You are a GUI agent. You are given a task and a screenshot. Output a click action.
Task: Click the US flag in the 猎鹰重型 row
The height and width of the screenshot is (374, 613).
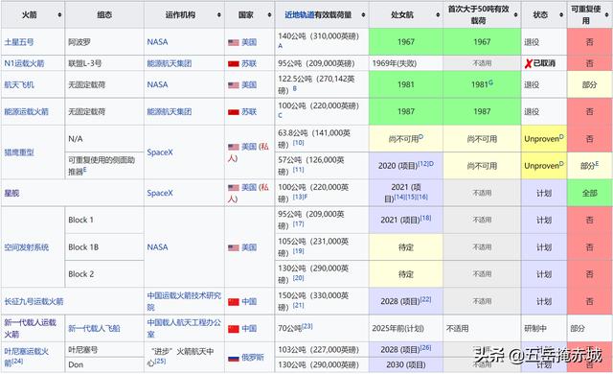pyautogui.click(x=234, y=147)
